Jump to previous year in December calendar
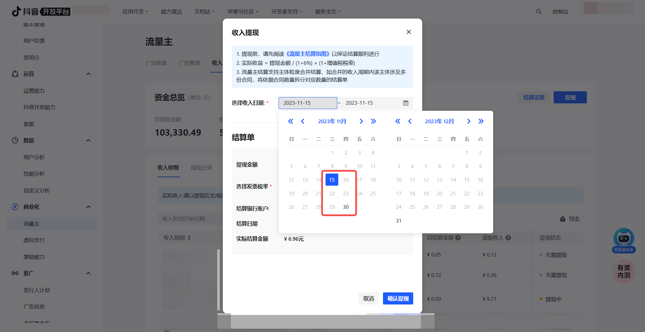Viewport: 645px width, 332px height. [x=398, y=121]
